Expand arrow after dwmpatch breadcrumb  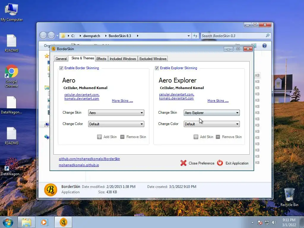[106, 36]
